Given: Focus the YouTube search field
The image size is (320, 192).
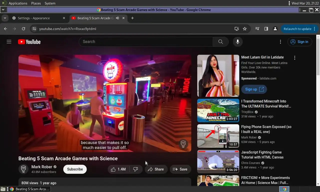Looking at the screenshot, I should point(146,42).
